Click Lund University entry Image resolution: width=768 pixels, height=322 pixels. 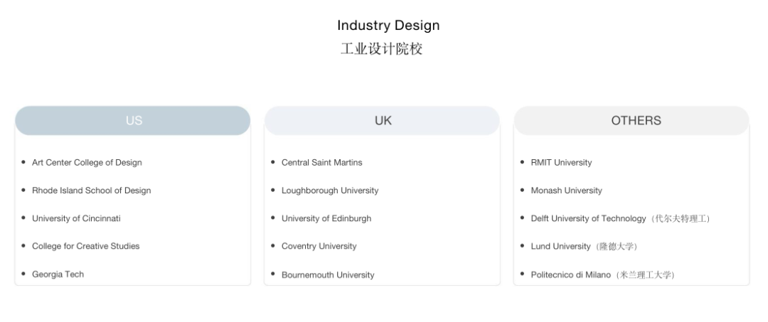tap(561, 247)
